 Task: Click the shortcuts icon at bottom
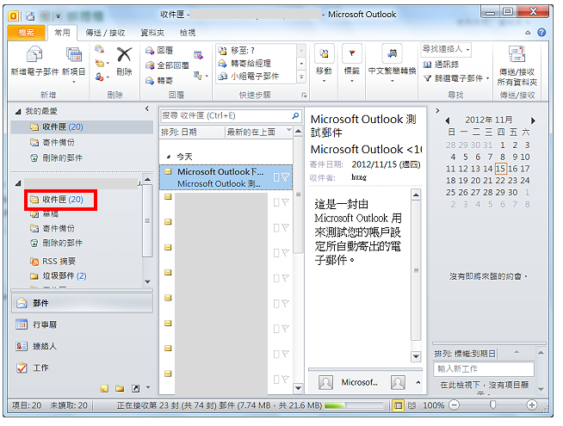click(135, 388)
